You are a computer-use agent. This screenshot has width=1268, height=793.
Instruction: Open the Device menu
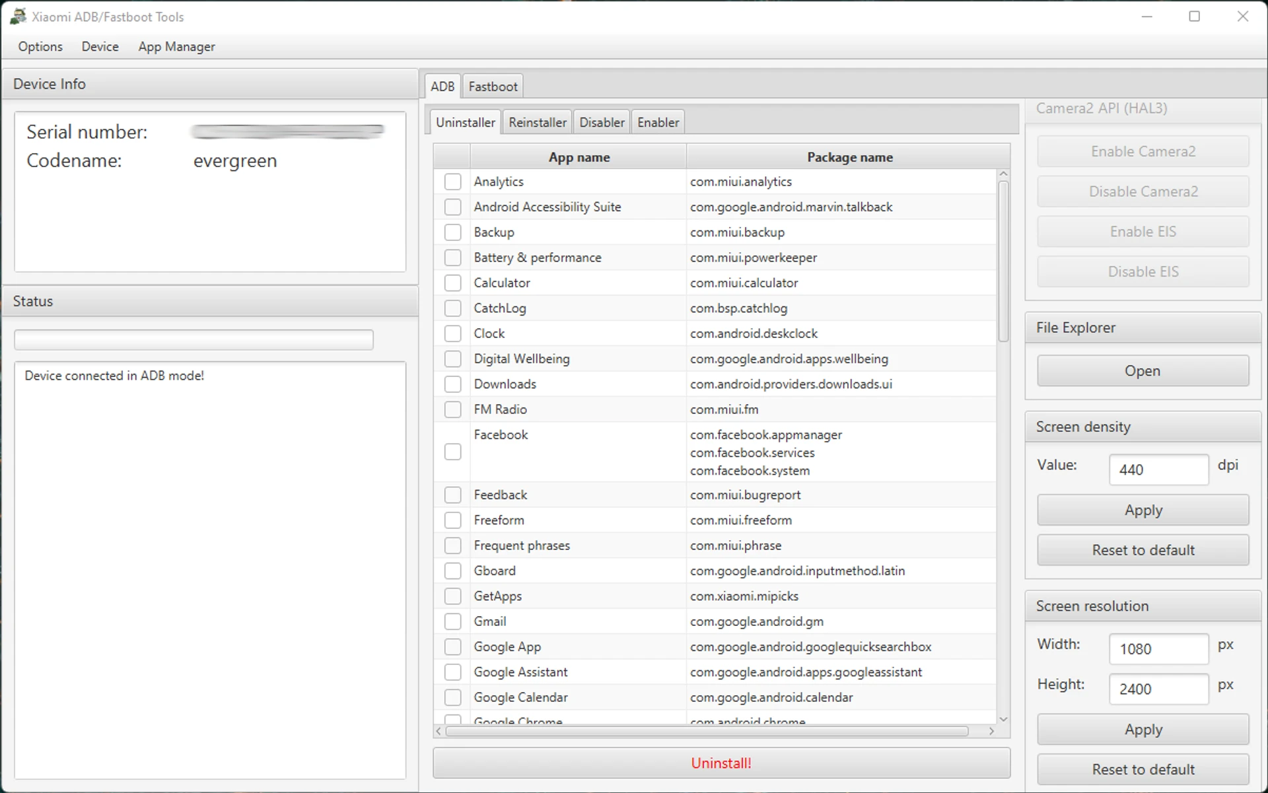[x=100, y=46]
